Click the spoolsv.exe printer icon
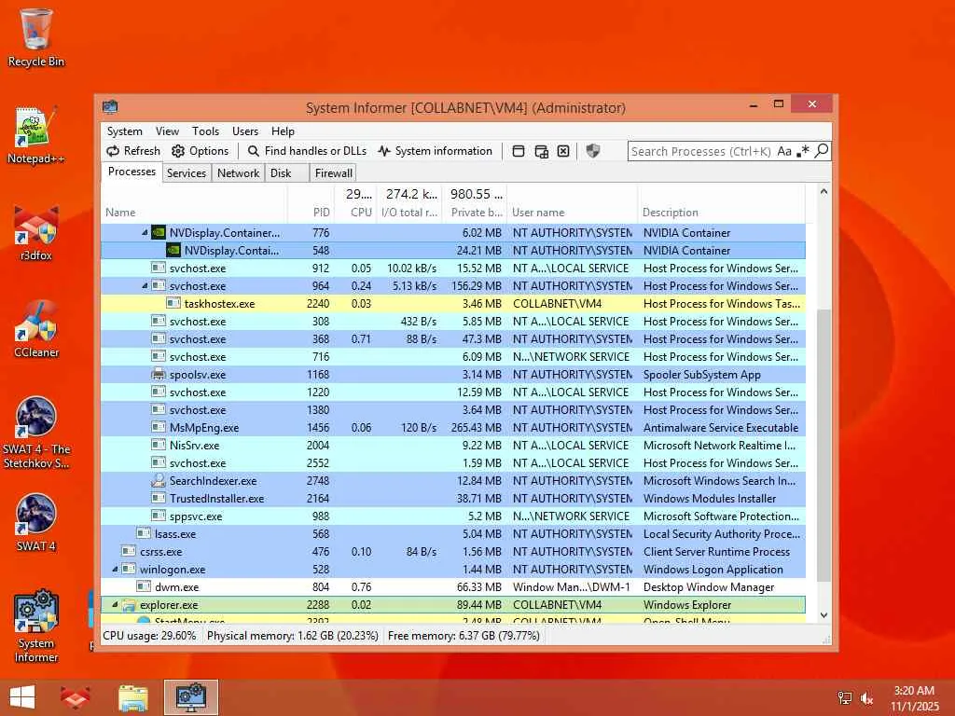 click(x=159, y=375)
